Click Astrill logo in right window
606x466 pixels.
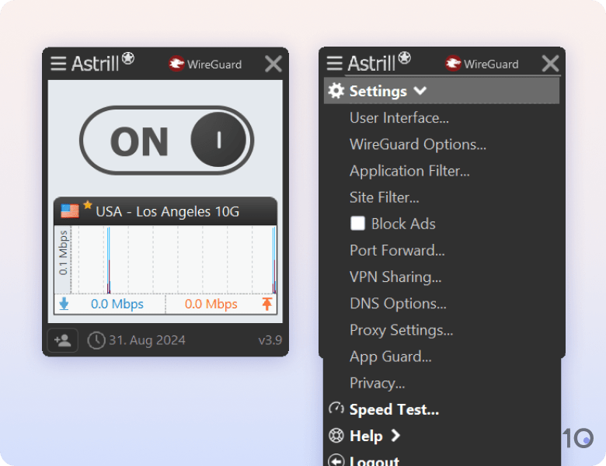pos(379,62)
